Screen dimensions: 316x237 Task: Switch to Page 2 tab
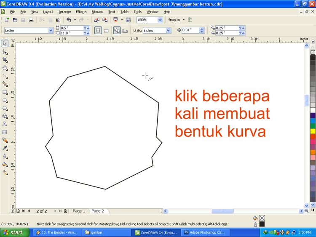pyautogui.click(x=98, y=211)
